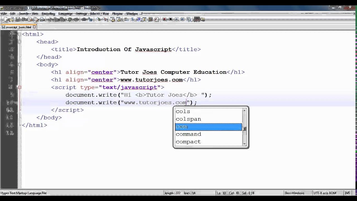Viewport: 357px width, 201px height.
Task: Open the Edit menu
Action: point(13,13)
